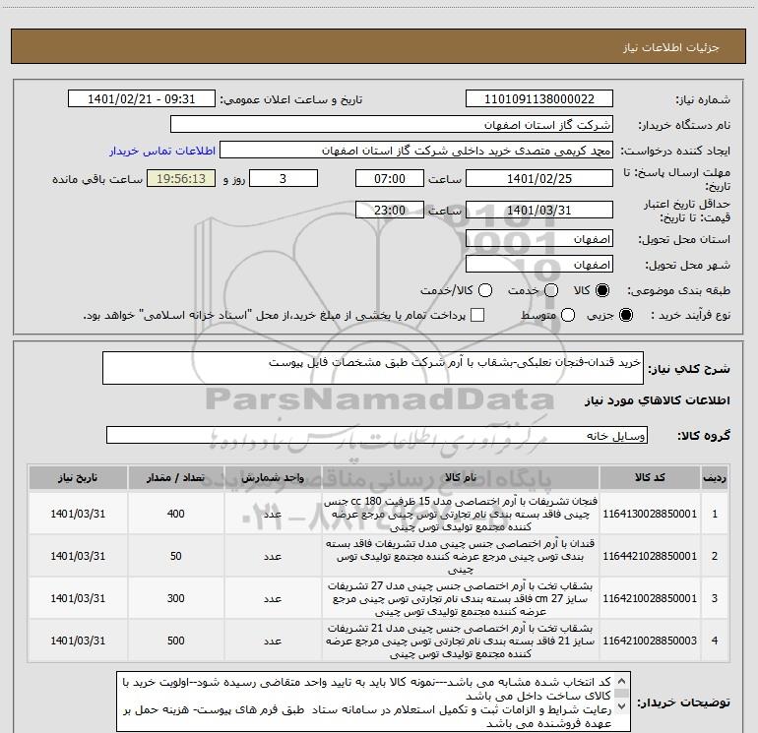Click quantity 500 in row 4
The height and width of the screenshot is (733, 758).
[175, 641]
